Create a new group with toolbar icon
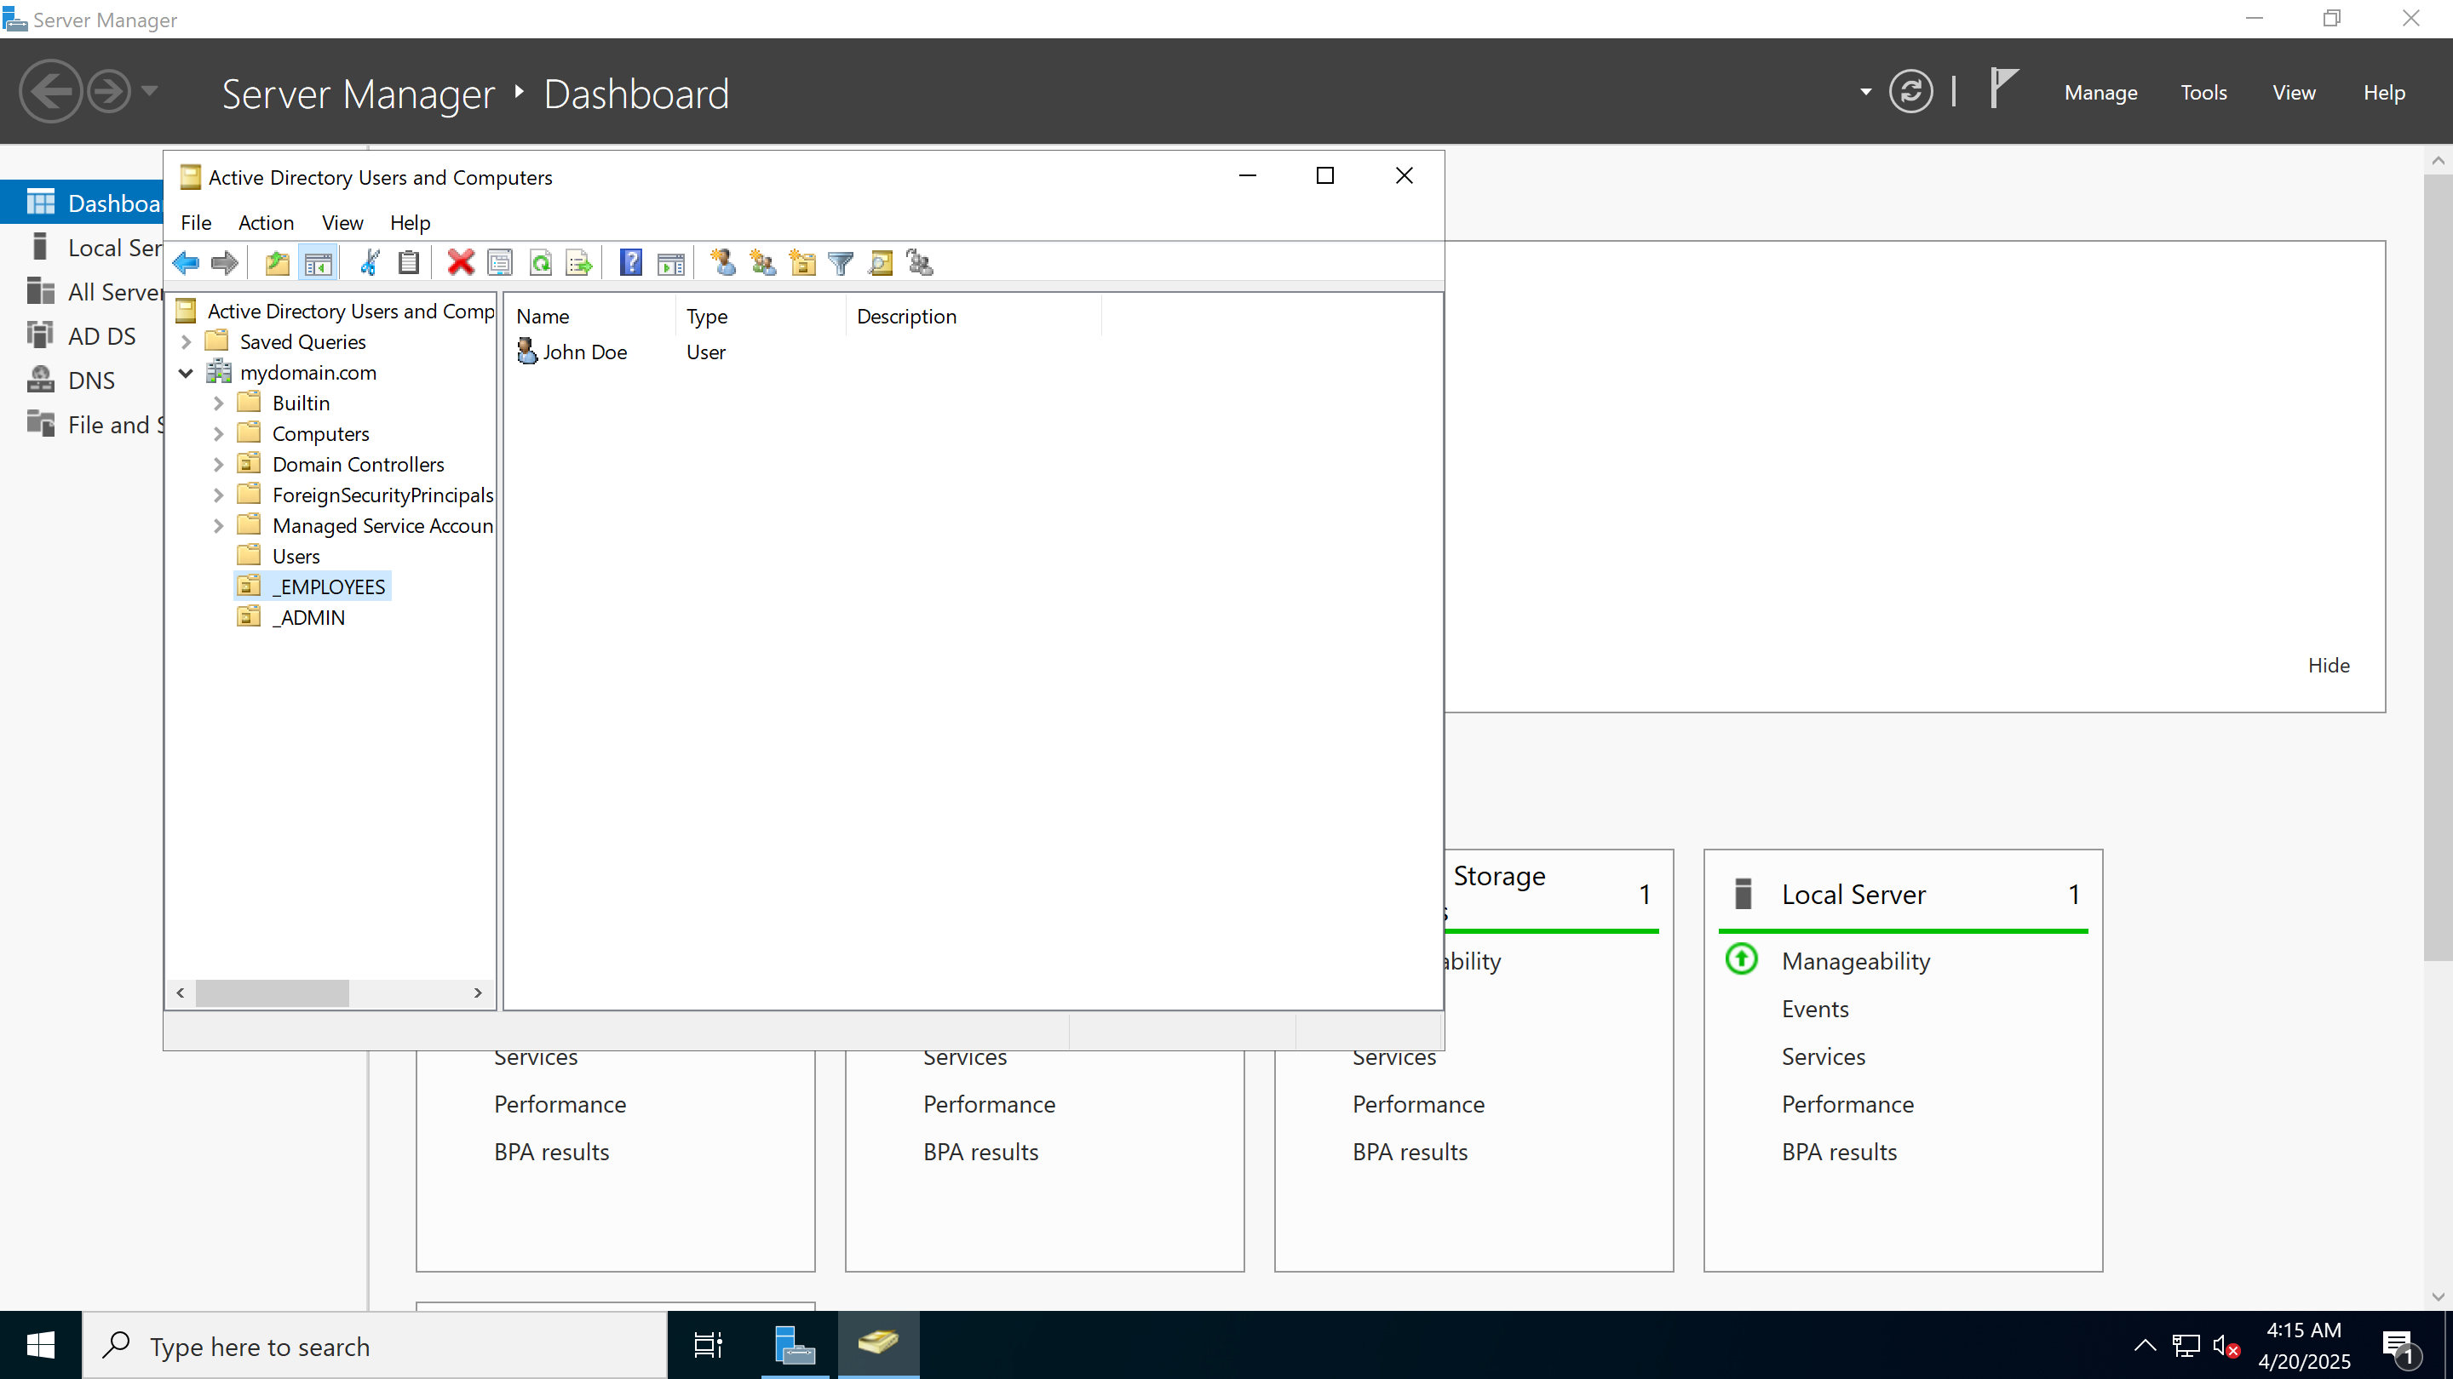The image size is (2453, 1379). tap(763, 263)
